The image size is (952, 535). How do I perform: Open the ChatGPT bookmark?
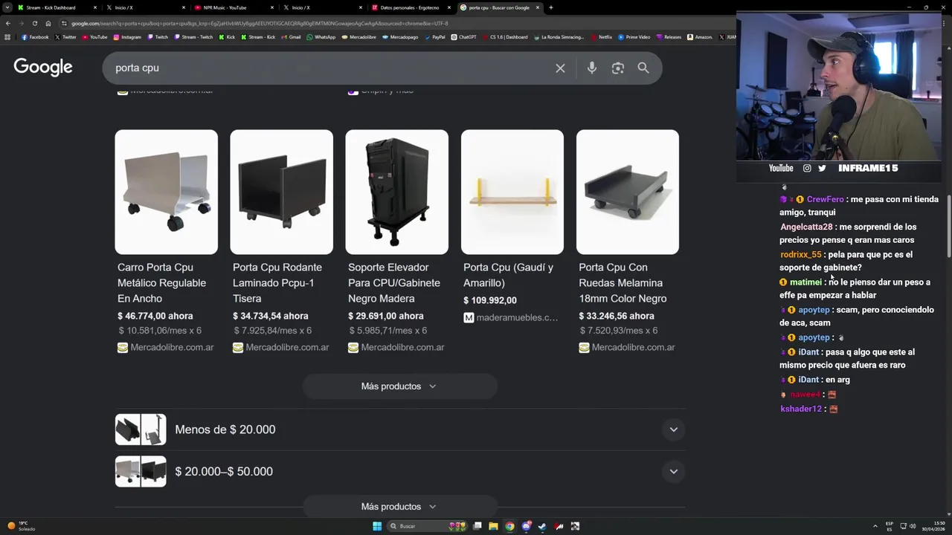463,37
